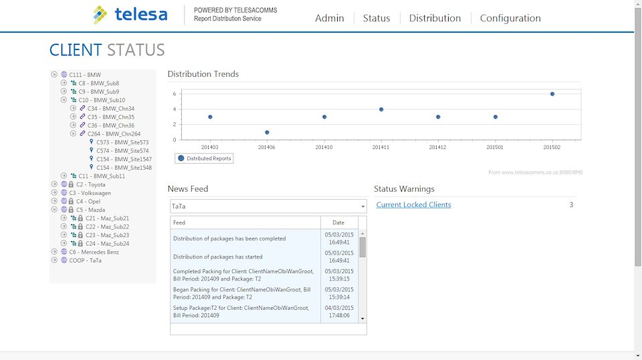The image size is (642, 360).
Task: Click the chain link icon of C264 - BMW_Chn264
Action: tap(82, 134)
